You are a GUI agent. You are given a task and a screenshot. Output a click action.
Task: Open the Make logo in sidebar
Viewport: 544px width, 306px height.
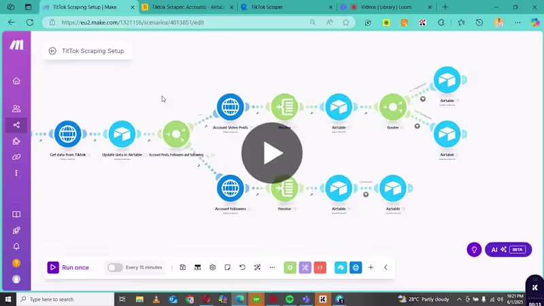pos(16,45)
